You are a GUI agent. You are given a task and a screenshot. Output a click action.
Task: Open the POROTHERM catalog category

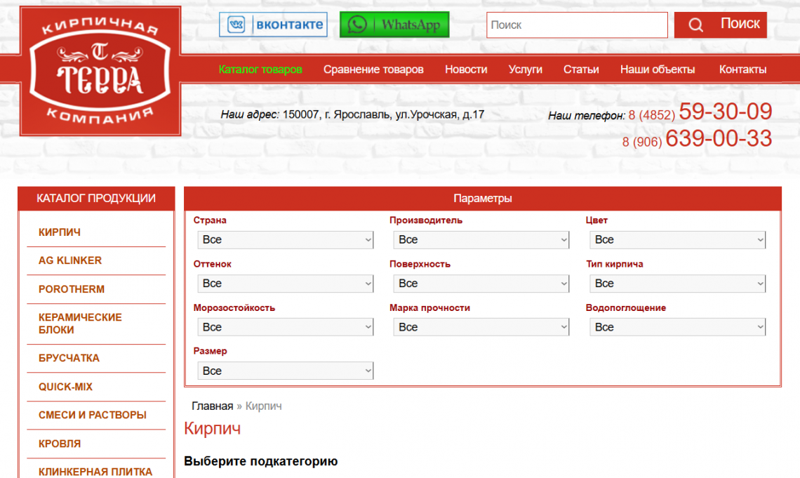point(72,289)
